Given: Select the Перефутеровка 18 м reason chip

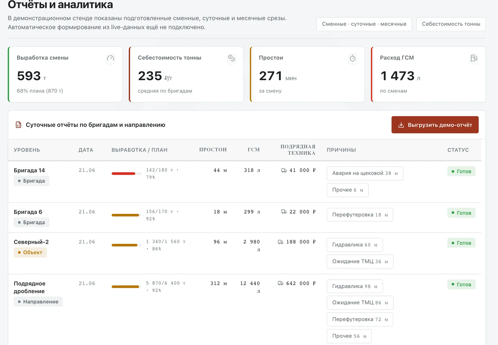Looking at the screenshot, I should [360, 215].
